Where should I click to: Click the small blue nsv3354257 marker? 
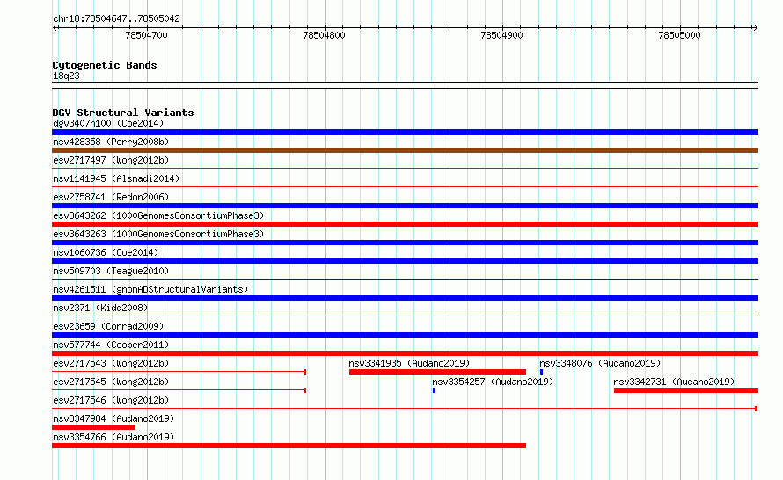coord(434,390)
